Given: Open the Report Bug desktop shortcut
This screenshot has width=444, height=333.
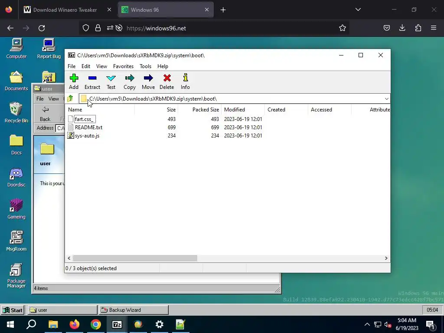Looking at the screenshot, I should pos(49,49).
